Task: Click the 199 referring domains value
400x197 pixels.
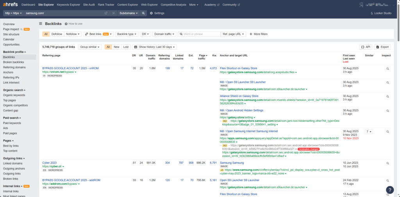Action: pyautogui.click(x=168, y=68)
